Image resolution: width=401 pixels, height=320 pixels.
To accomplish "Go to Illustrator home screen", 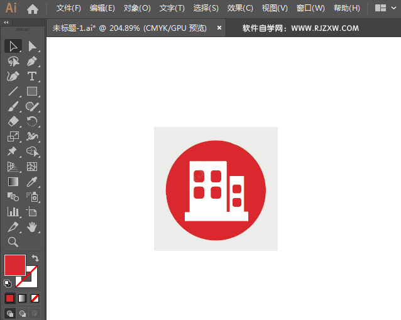I will (33, 9).
